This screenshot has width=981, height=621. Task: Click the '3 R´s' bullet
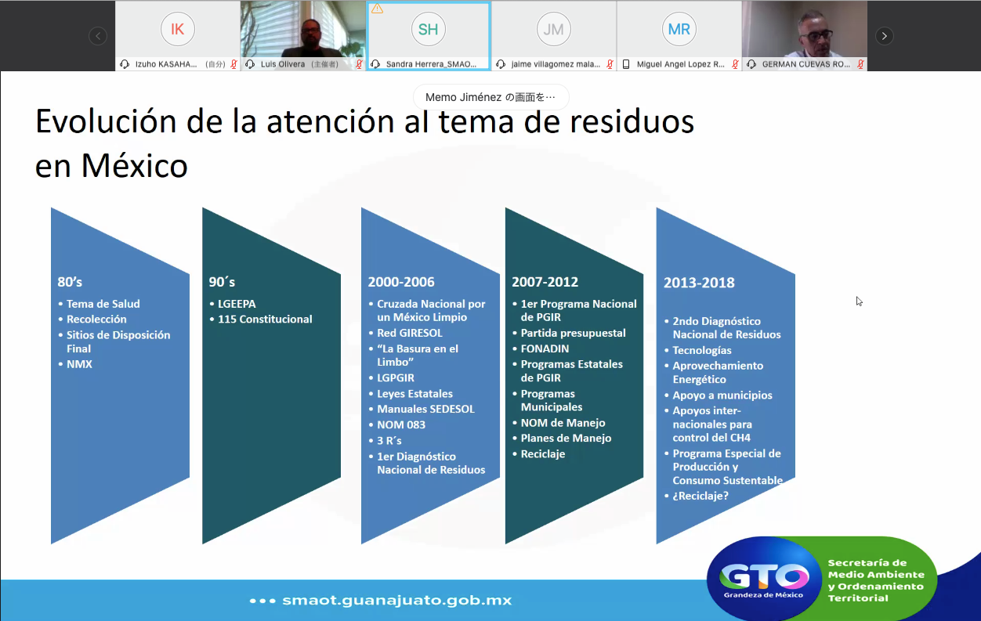(389, 440)
